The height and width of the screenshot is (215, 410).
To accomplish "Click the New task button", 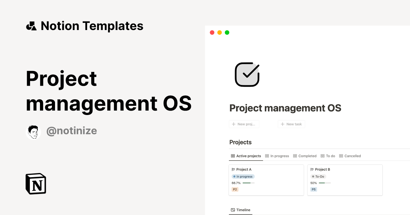I will click(x=291, y=124).
